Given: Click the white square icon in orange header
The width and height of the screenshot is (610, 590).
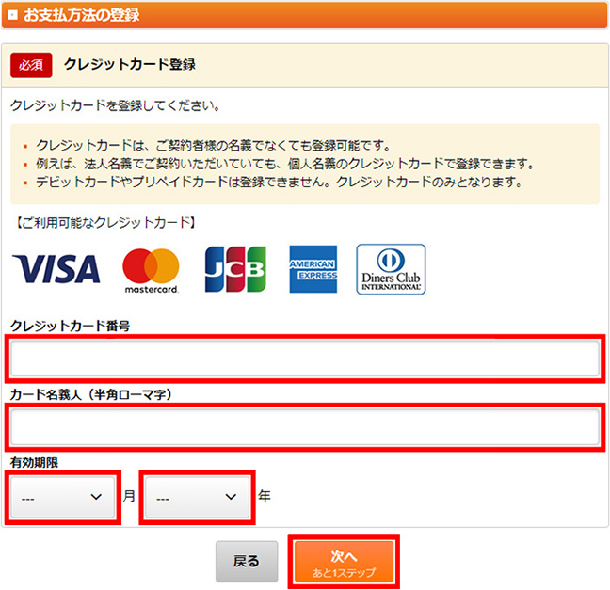Looking at the screenshot, I should (12, 15).
